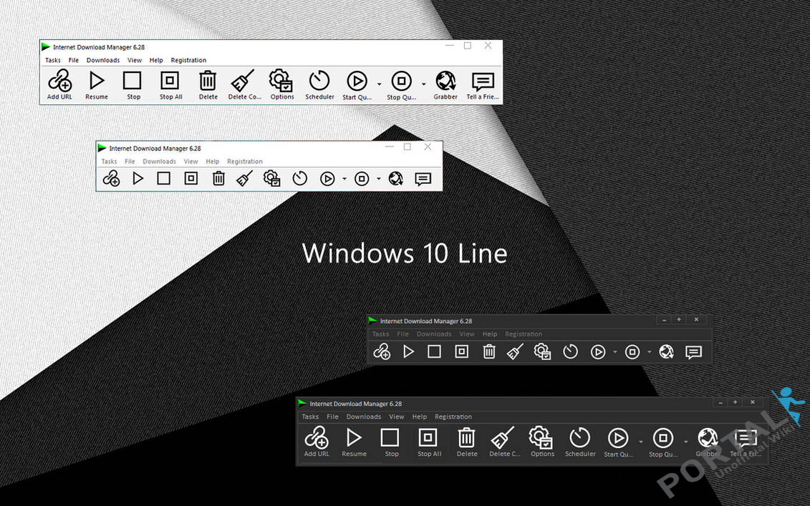Open View menu in the light icon-only window
Screen dimensions: 810x506
click(191, 162)
